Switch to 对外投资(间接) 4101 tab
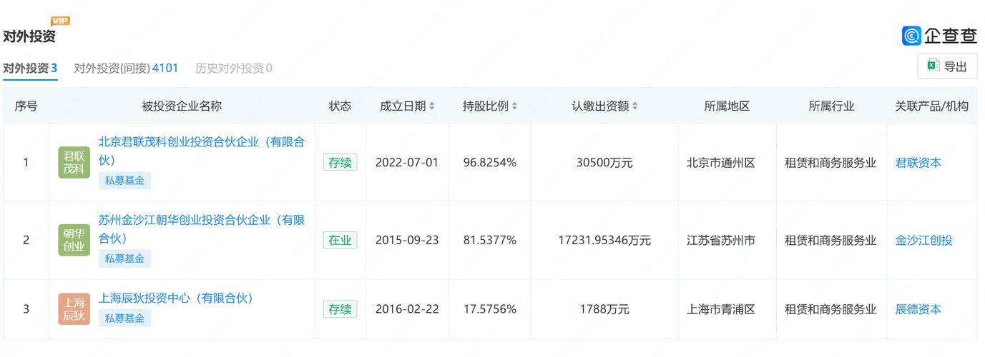 click(x=126, y=69)
